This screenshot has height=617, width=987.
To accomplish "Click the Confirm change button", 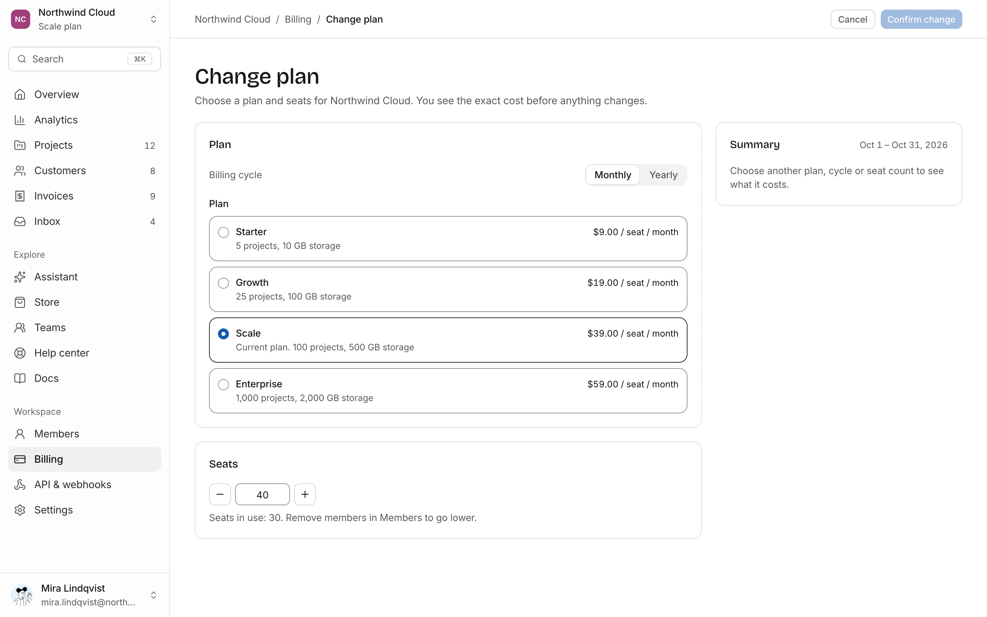I will (x=921, y=19).
